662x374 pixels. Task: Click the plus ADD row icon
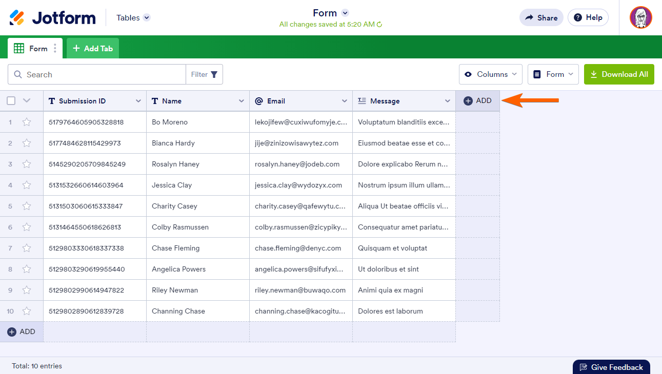pos(12,332)
